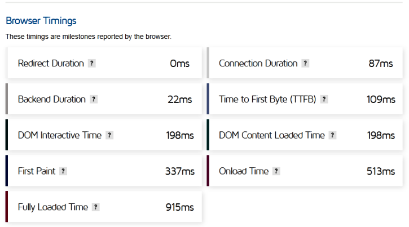Click the Backend Duration help icon
The height and width of the screenshot is (227, 409).
click(94, 99)
